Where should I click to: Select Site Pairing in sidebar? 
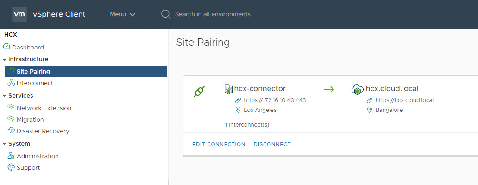click(33, 71)
